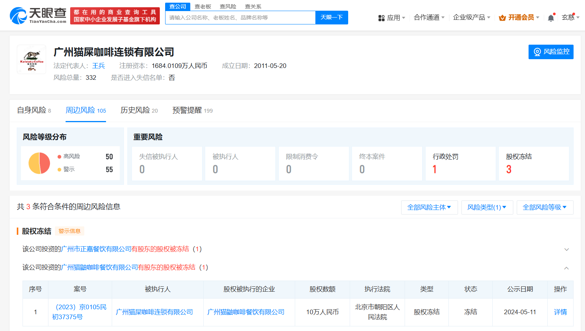Select the 股权冻结 risk card
Image resolution: width=585 pixels, height=331 pixels.
(x=534, y=163)
